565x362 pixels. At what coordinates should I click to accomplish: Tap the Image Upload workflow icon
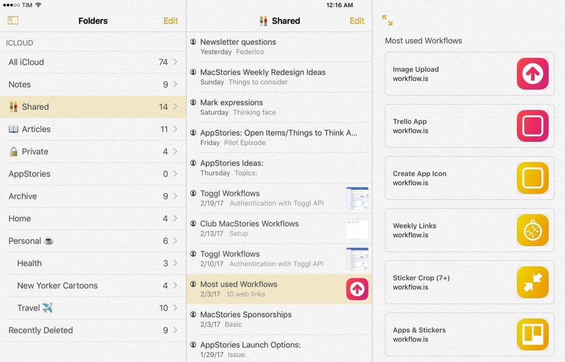[532, 73]
